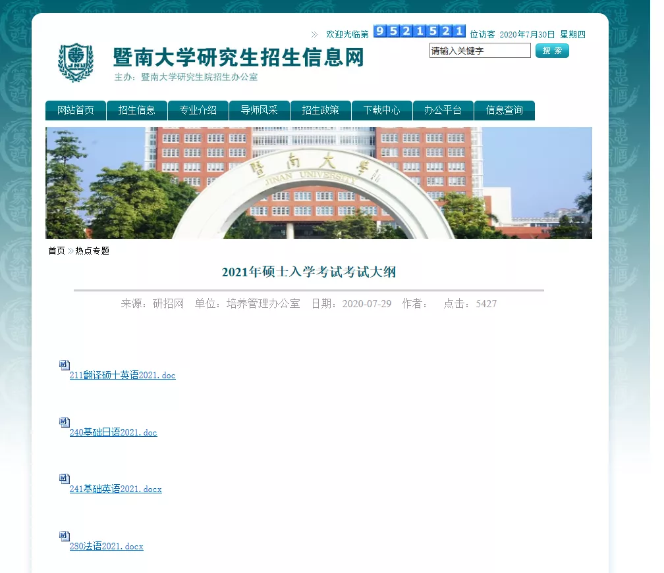Open the 导师风采 menu item
This screenshot has height=573, width=664.
(259, 111)
